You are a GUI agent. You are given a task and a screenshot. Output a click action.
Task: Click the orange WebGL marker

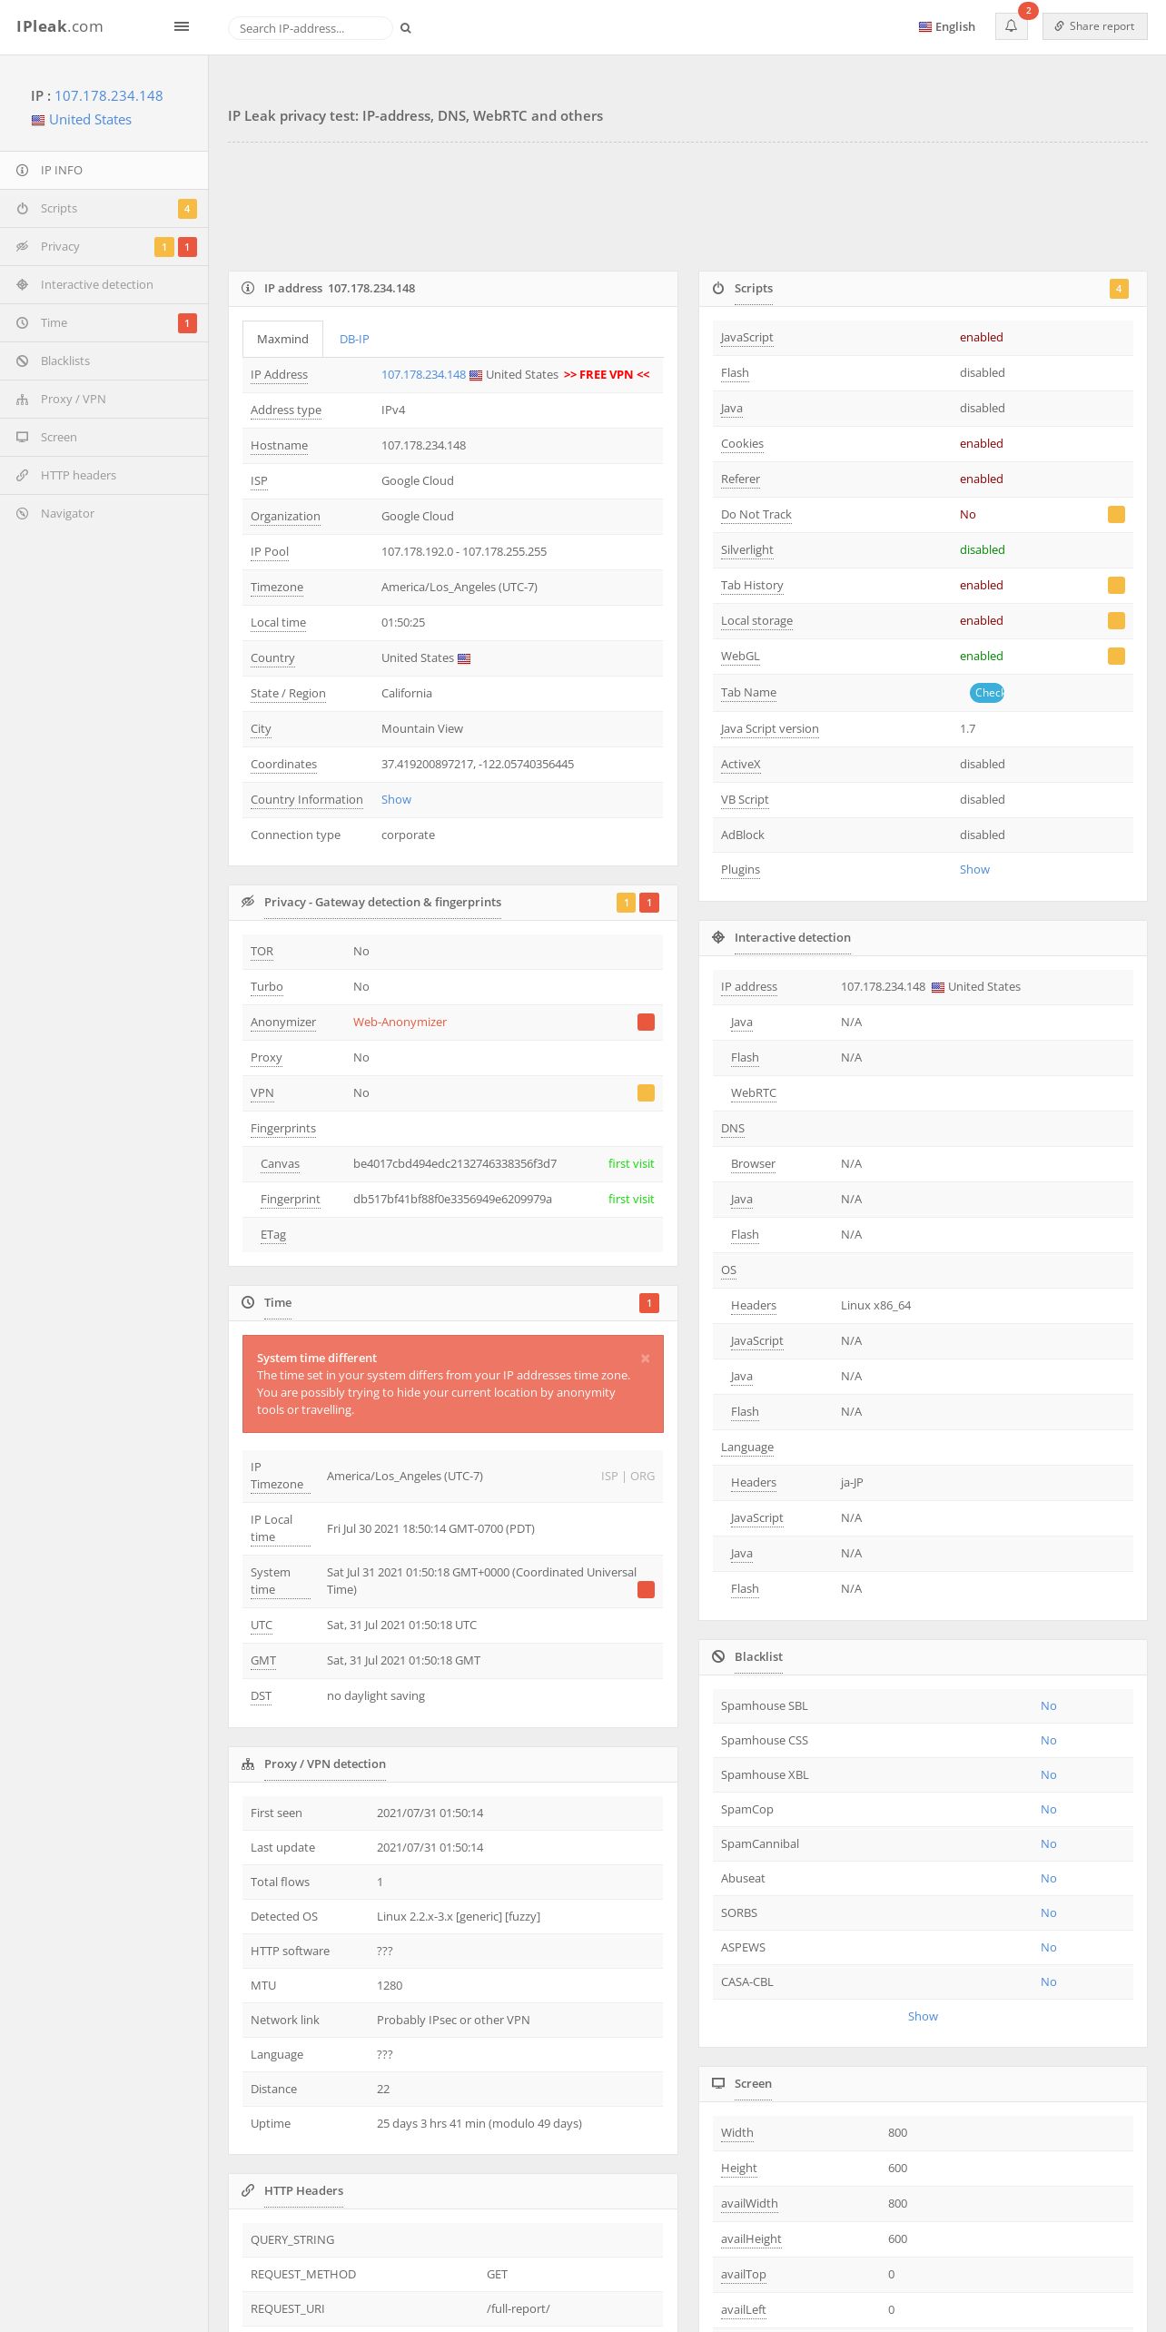click(1116, 656)
